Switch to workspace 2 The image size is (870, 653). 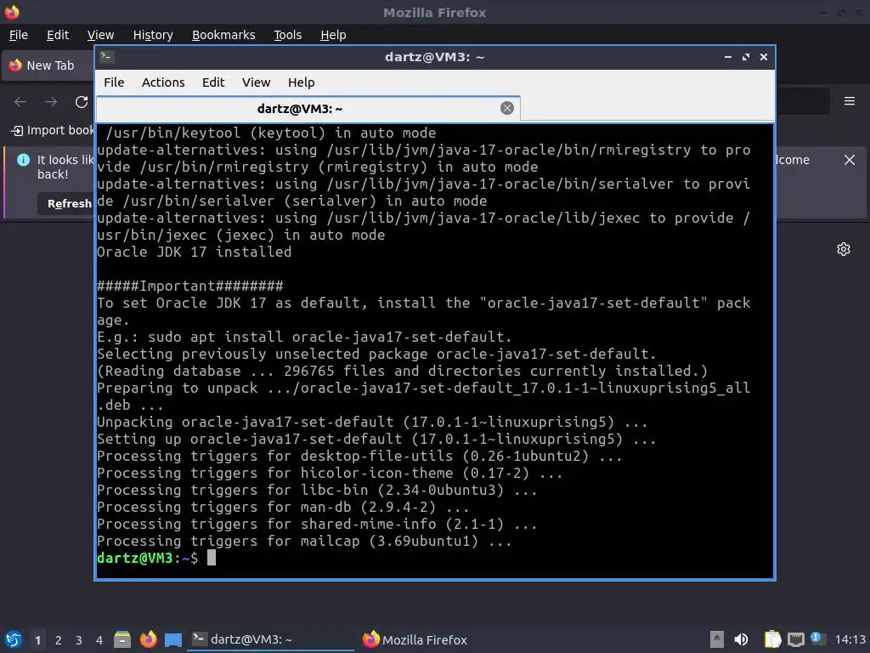coord(59,640)
